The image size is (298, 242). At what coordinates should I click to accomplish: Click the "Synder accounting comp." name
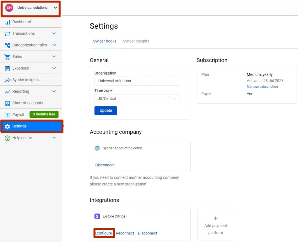tap(123, 148)
